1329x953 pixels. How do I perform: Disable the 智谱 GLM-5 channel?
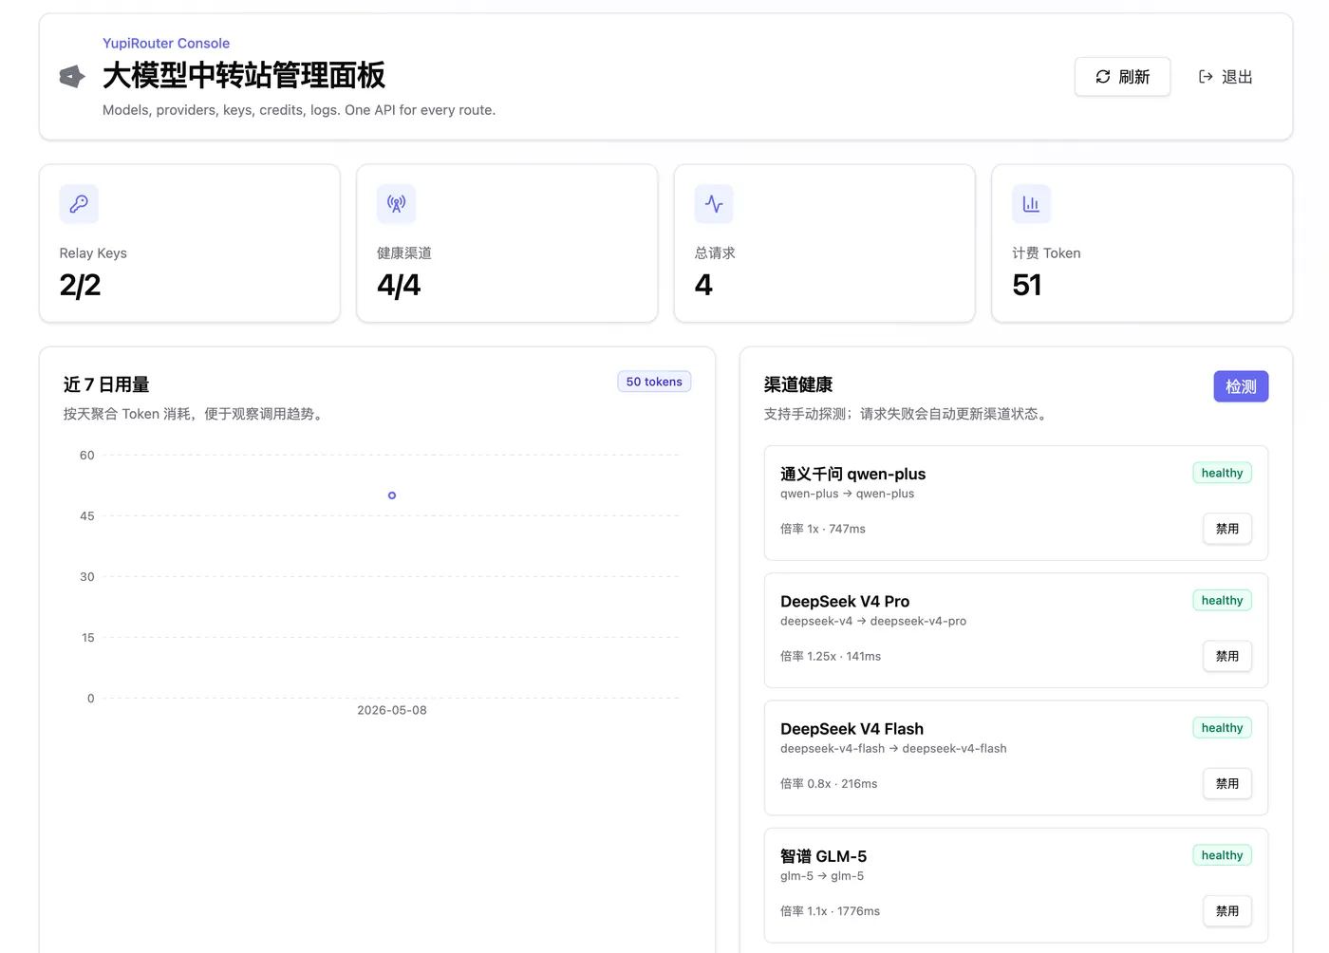(1227, 911)
